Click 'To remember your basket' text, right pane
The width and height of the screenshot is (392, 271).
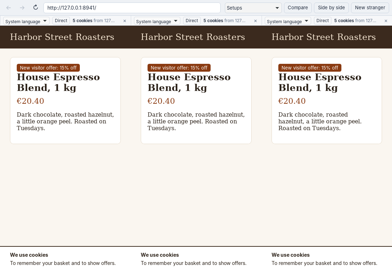coord(324,263)
